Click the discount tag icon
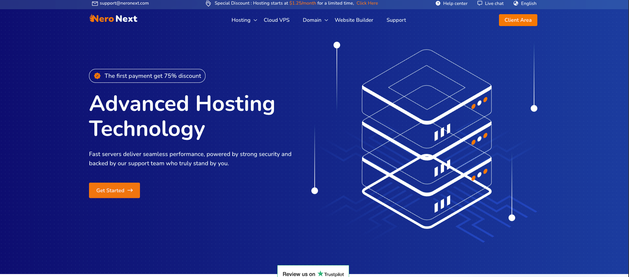This screenshot has width=629, height=277. (208, 4)
